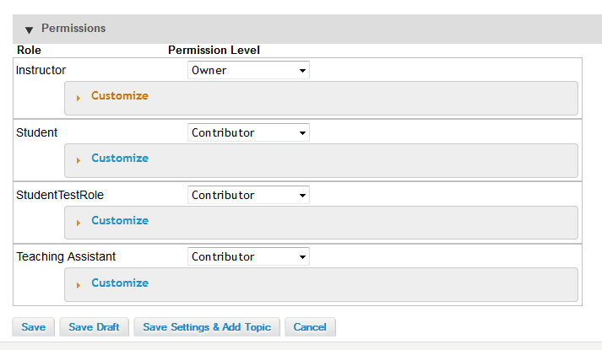Click dropdown arrow on Owner select box
This screenshot has width=602, height=350.
(302, 71)
